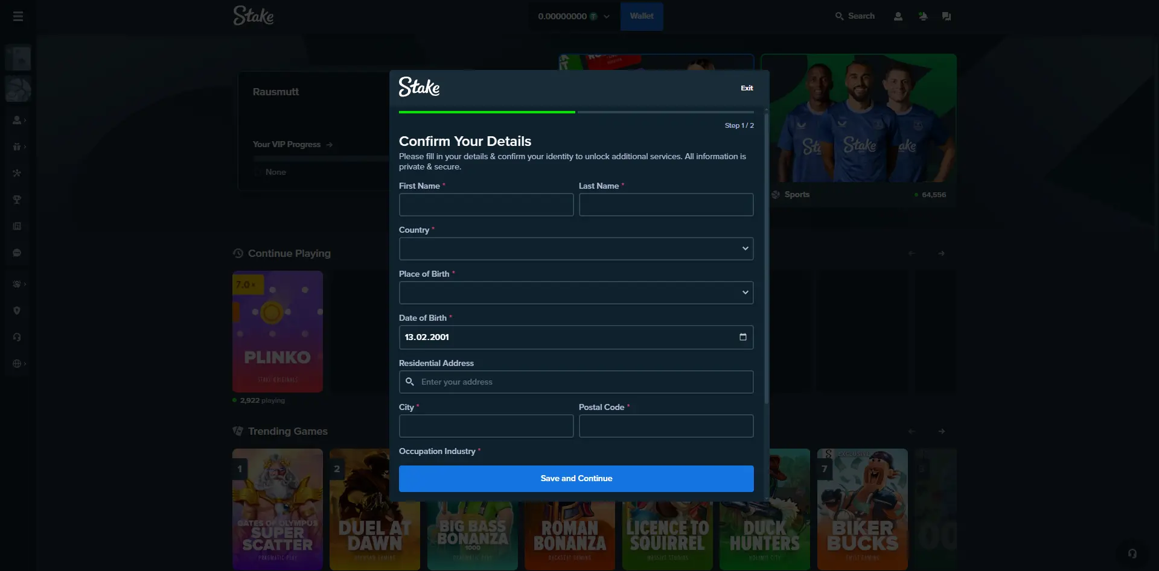Viewport: 1159px width, 571px height.
Task: Click the affiliate star icon in sidebar
Action: [x=17, y=173]
